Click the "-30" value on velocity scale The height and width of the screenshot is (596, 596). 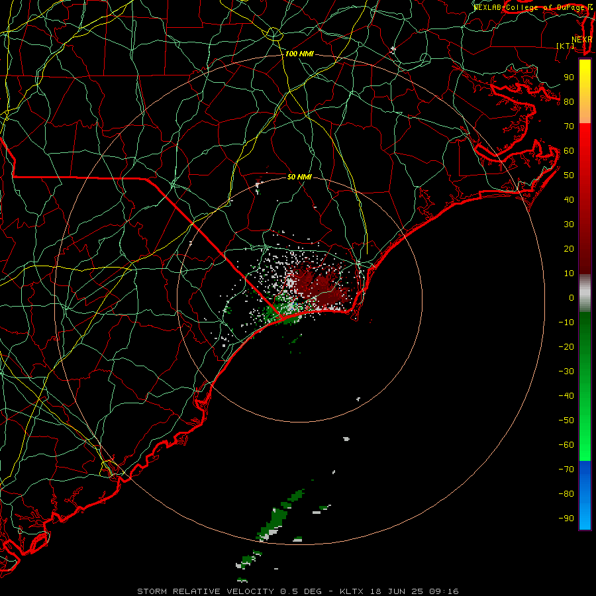coord(566,372)
